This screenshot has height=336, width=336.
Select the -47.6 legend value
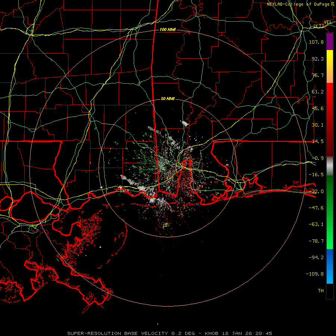tap(316, 208)
